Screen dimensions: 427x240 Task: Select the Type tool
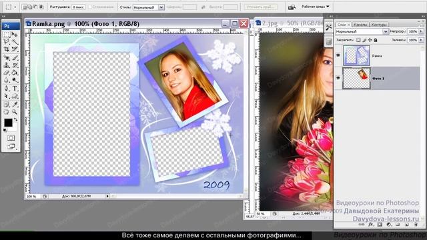pos(15,89)
